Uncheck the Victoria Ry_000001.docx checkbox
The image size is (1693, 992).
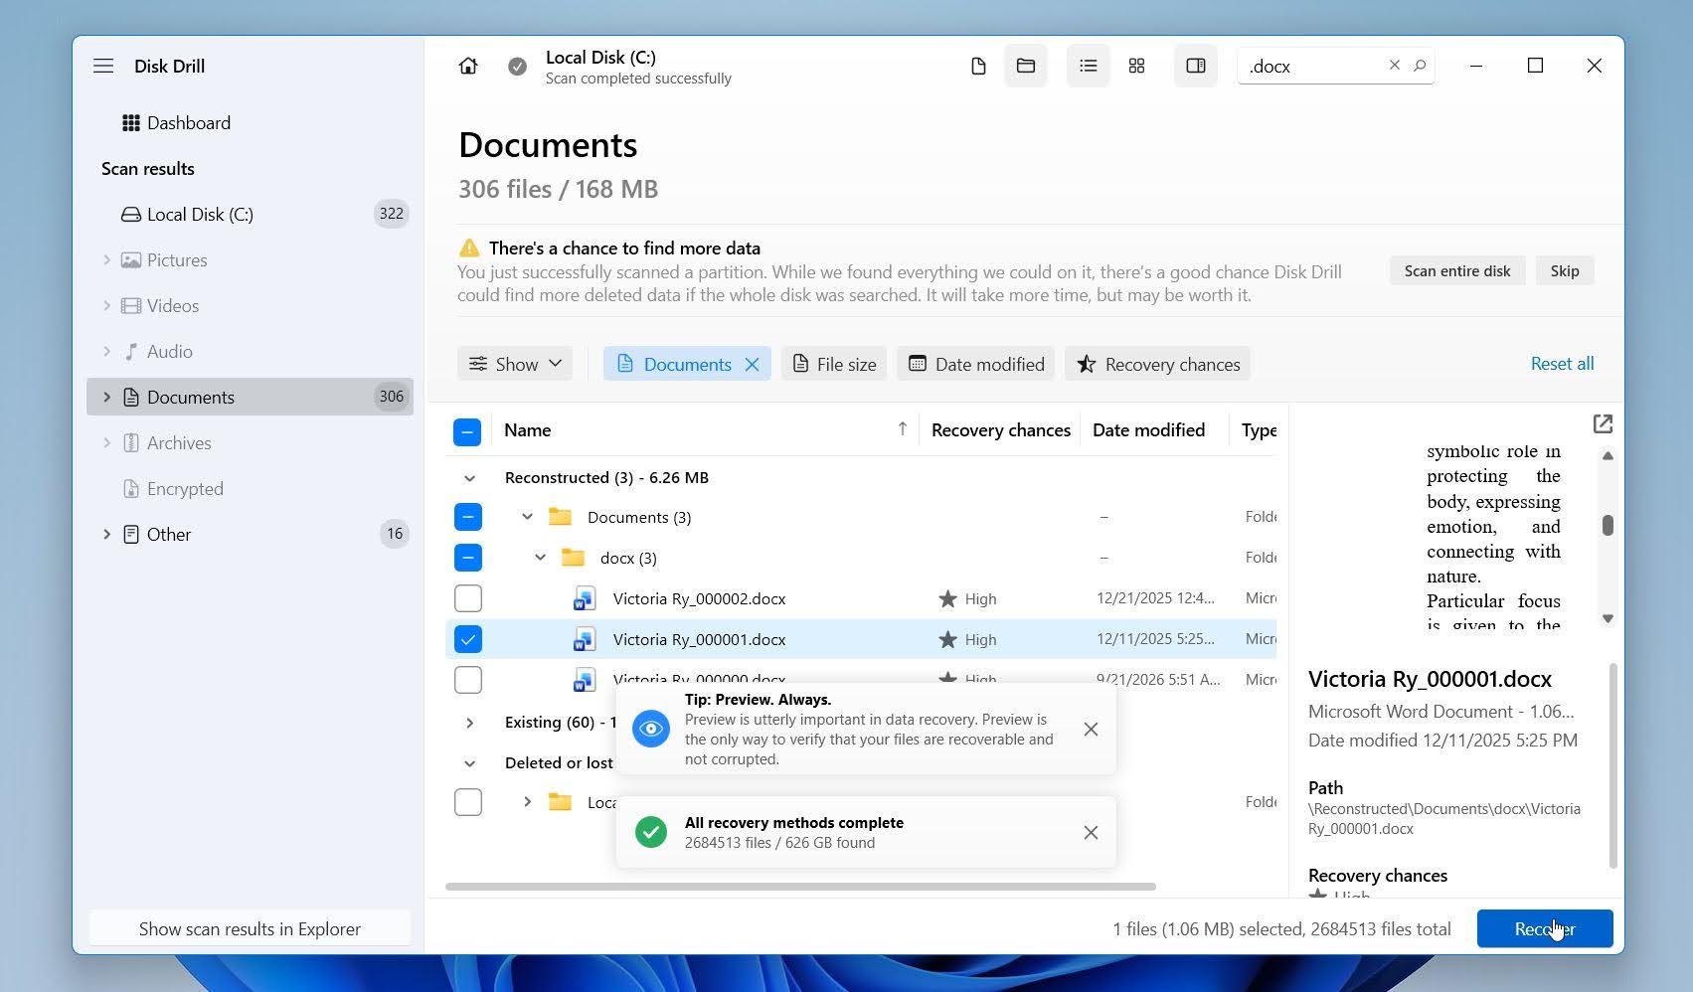click(467, 639)
